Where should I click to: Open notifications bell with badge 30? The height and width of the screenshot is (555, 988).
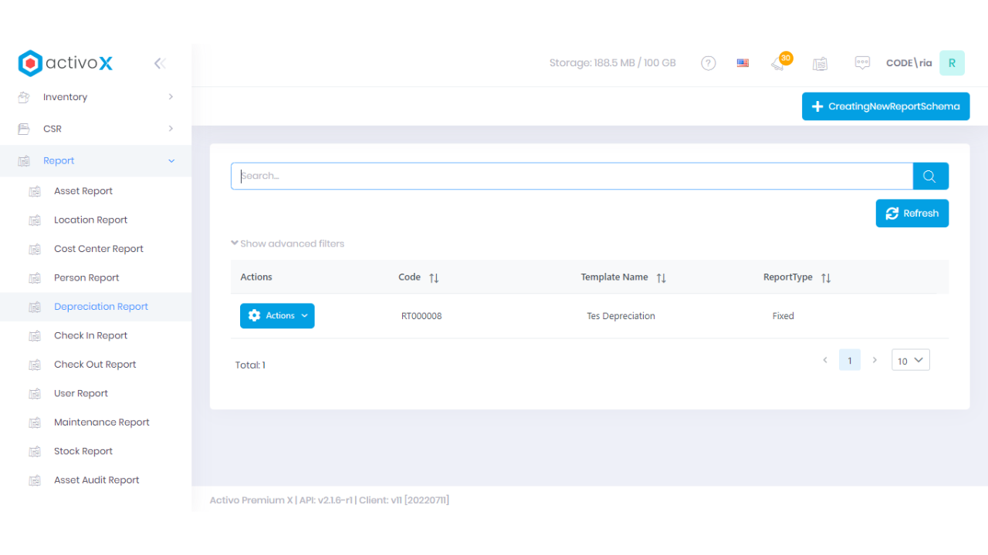778,63
